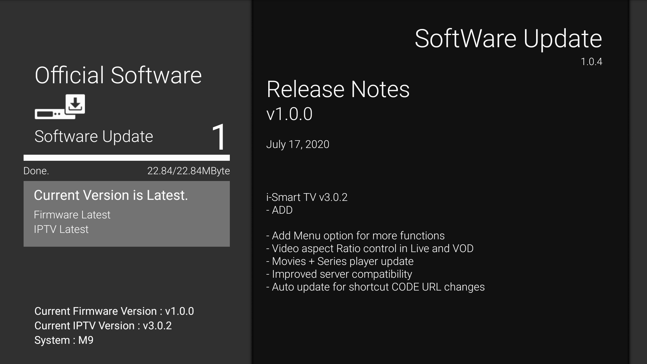Click the download progress bar
Screen dimensions: 647x364
point(127,158)
